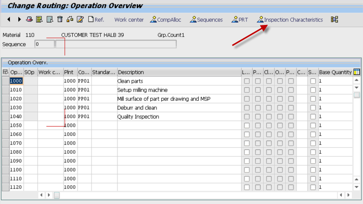363x204 pixels.
Task: Click the Select All rows icon
Action: [x=39, y=19]
